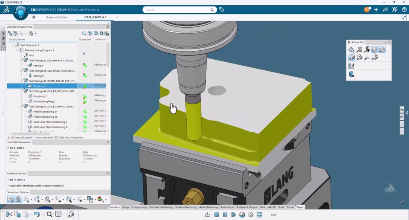Toggle the highlighted fourth icon in Action Pad top row

374,49
